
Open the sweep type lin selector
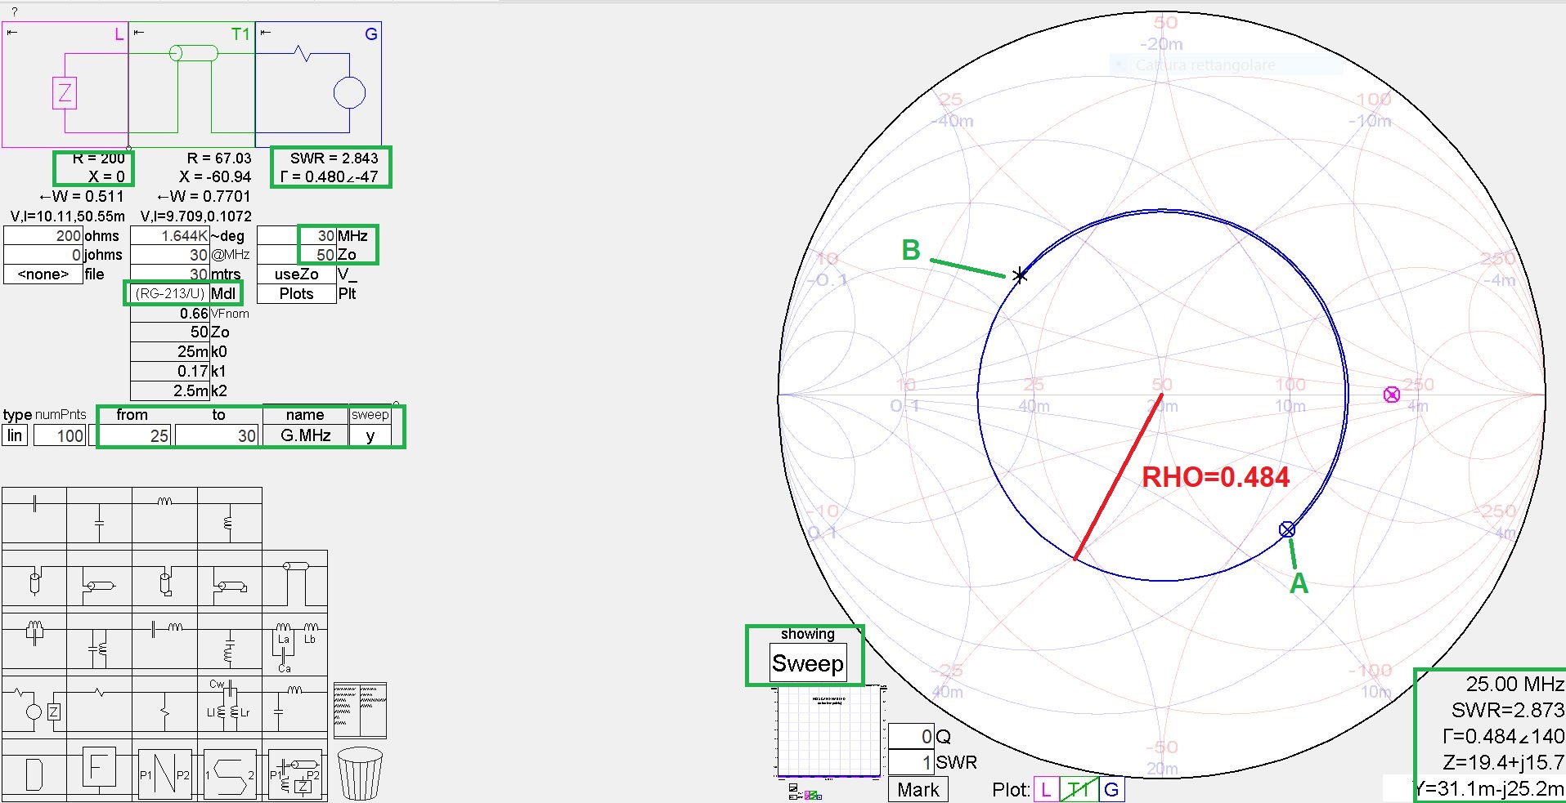[15, 435]
